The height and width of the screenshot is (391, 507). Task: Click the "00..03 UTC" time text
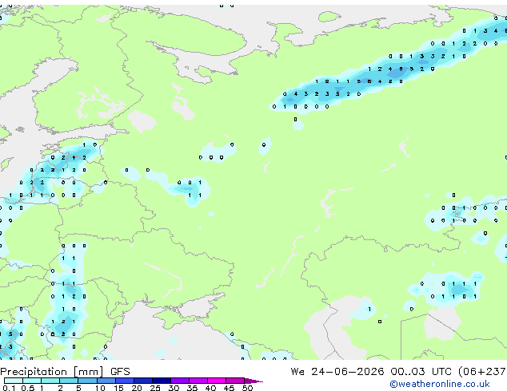421,372
